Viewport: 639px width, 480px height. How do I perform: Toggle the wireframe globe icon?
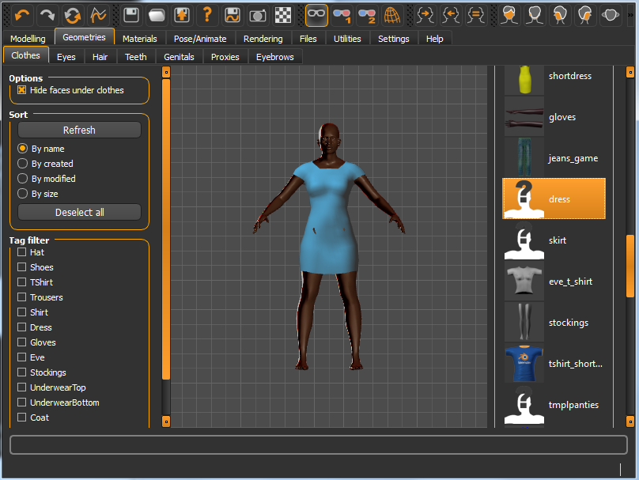[392, 14]
